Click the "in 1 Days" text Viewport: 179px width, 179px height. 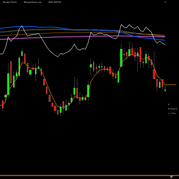[x=172, y=113]
